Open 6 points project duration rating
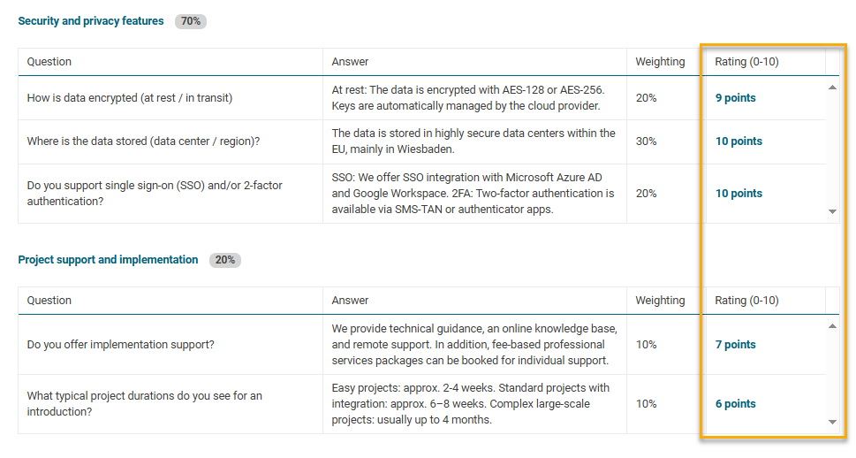 735,404
